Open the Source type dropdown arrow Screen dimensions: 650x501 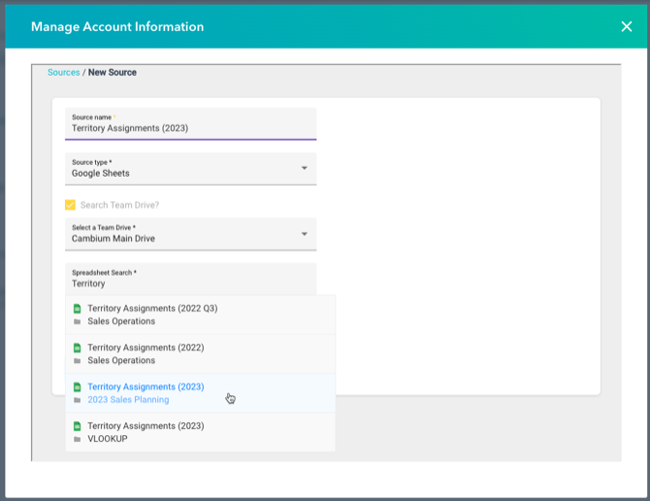[305, 168]
